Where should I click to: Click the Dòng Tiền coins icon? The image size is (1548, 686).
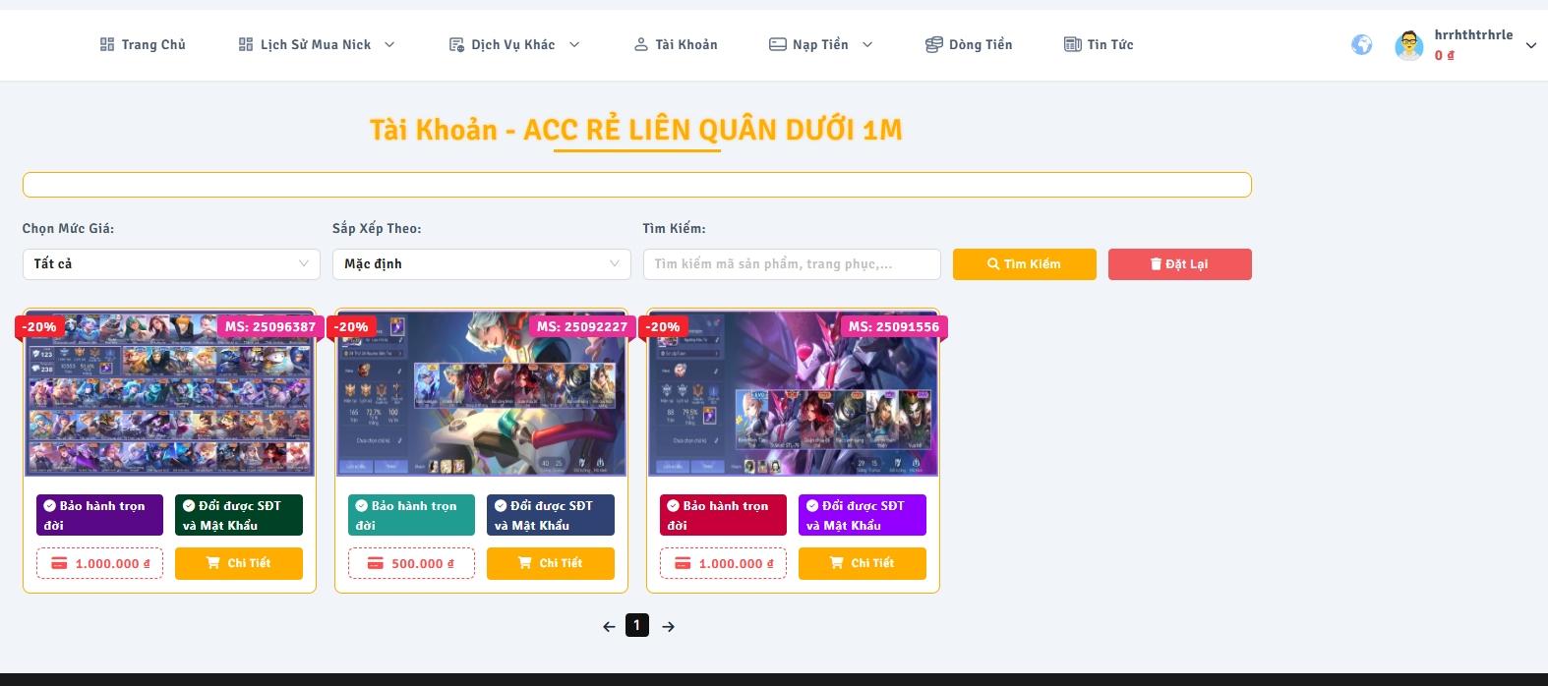coord(933,44)
